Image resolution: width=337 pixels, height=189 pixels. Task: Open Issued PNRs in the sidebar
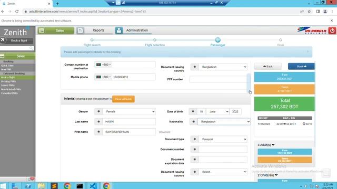point(8,85)
